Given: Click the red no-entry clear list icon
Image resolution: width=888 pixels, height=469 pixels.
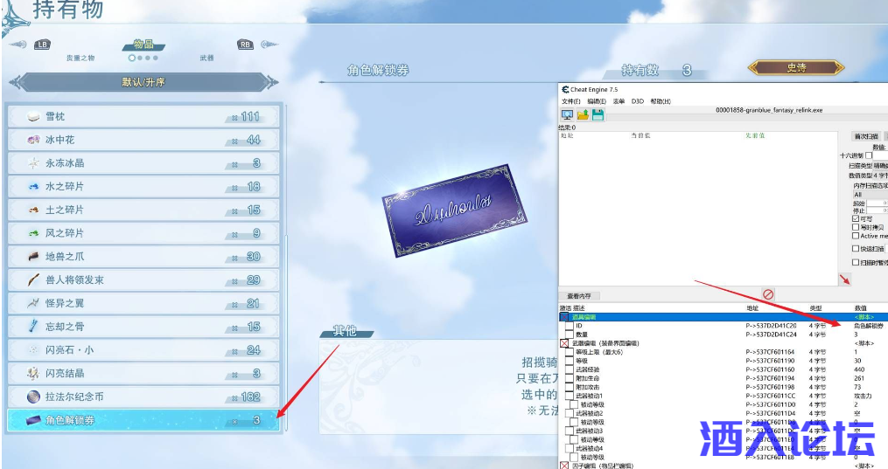Looking at the screenshot, I should pos(768,295).
